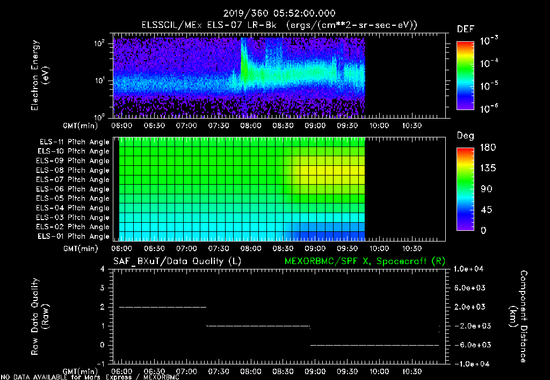Click 08:00 on the spectrogram time axis

click(250, 126)
